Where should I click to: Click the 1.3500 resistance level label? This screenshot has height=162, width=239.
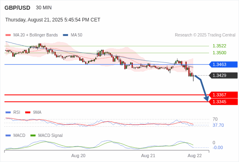[219, 53]
